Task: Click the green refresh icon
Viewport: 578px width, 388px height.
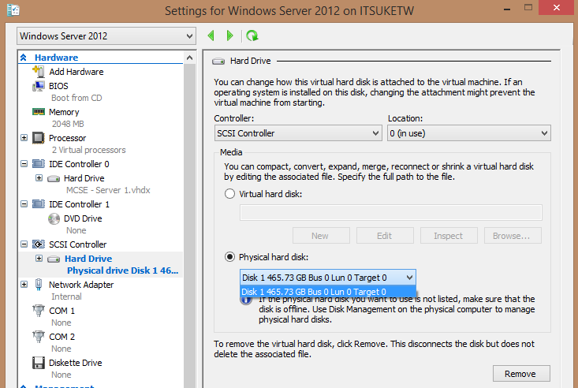Action: 252,35
